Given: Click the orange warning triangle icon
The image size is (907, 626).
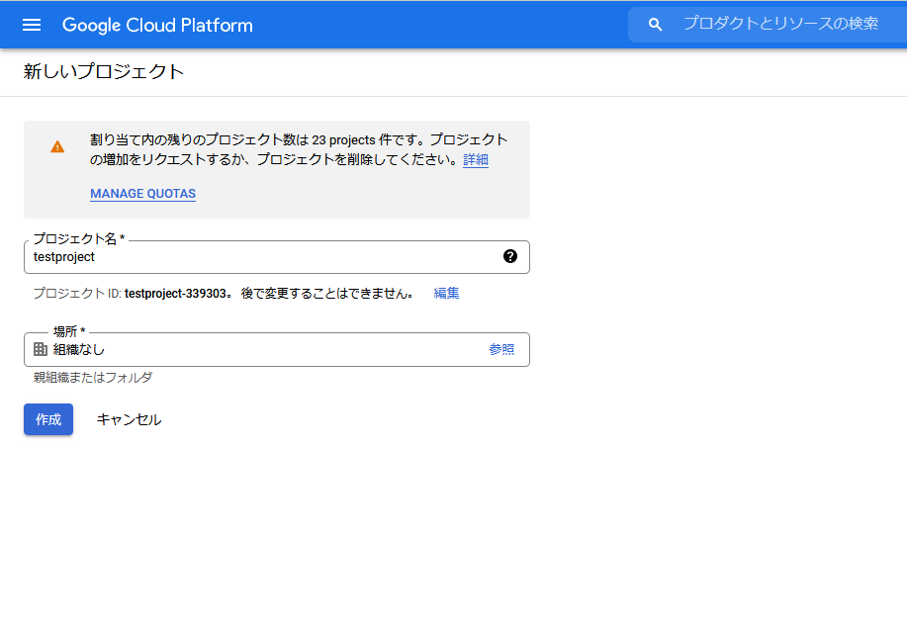Looking at the screenshot, I should pos(57,147).
